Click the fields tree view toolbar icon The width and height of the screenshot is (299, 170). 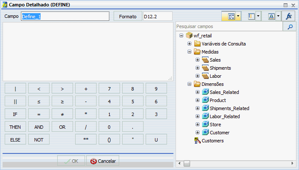pyautogui.click(x=231, y=17)
